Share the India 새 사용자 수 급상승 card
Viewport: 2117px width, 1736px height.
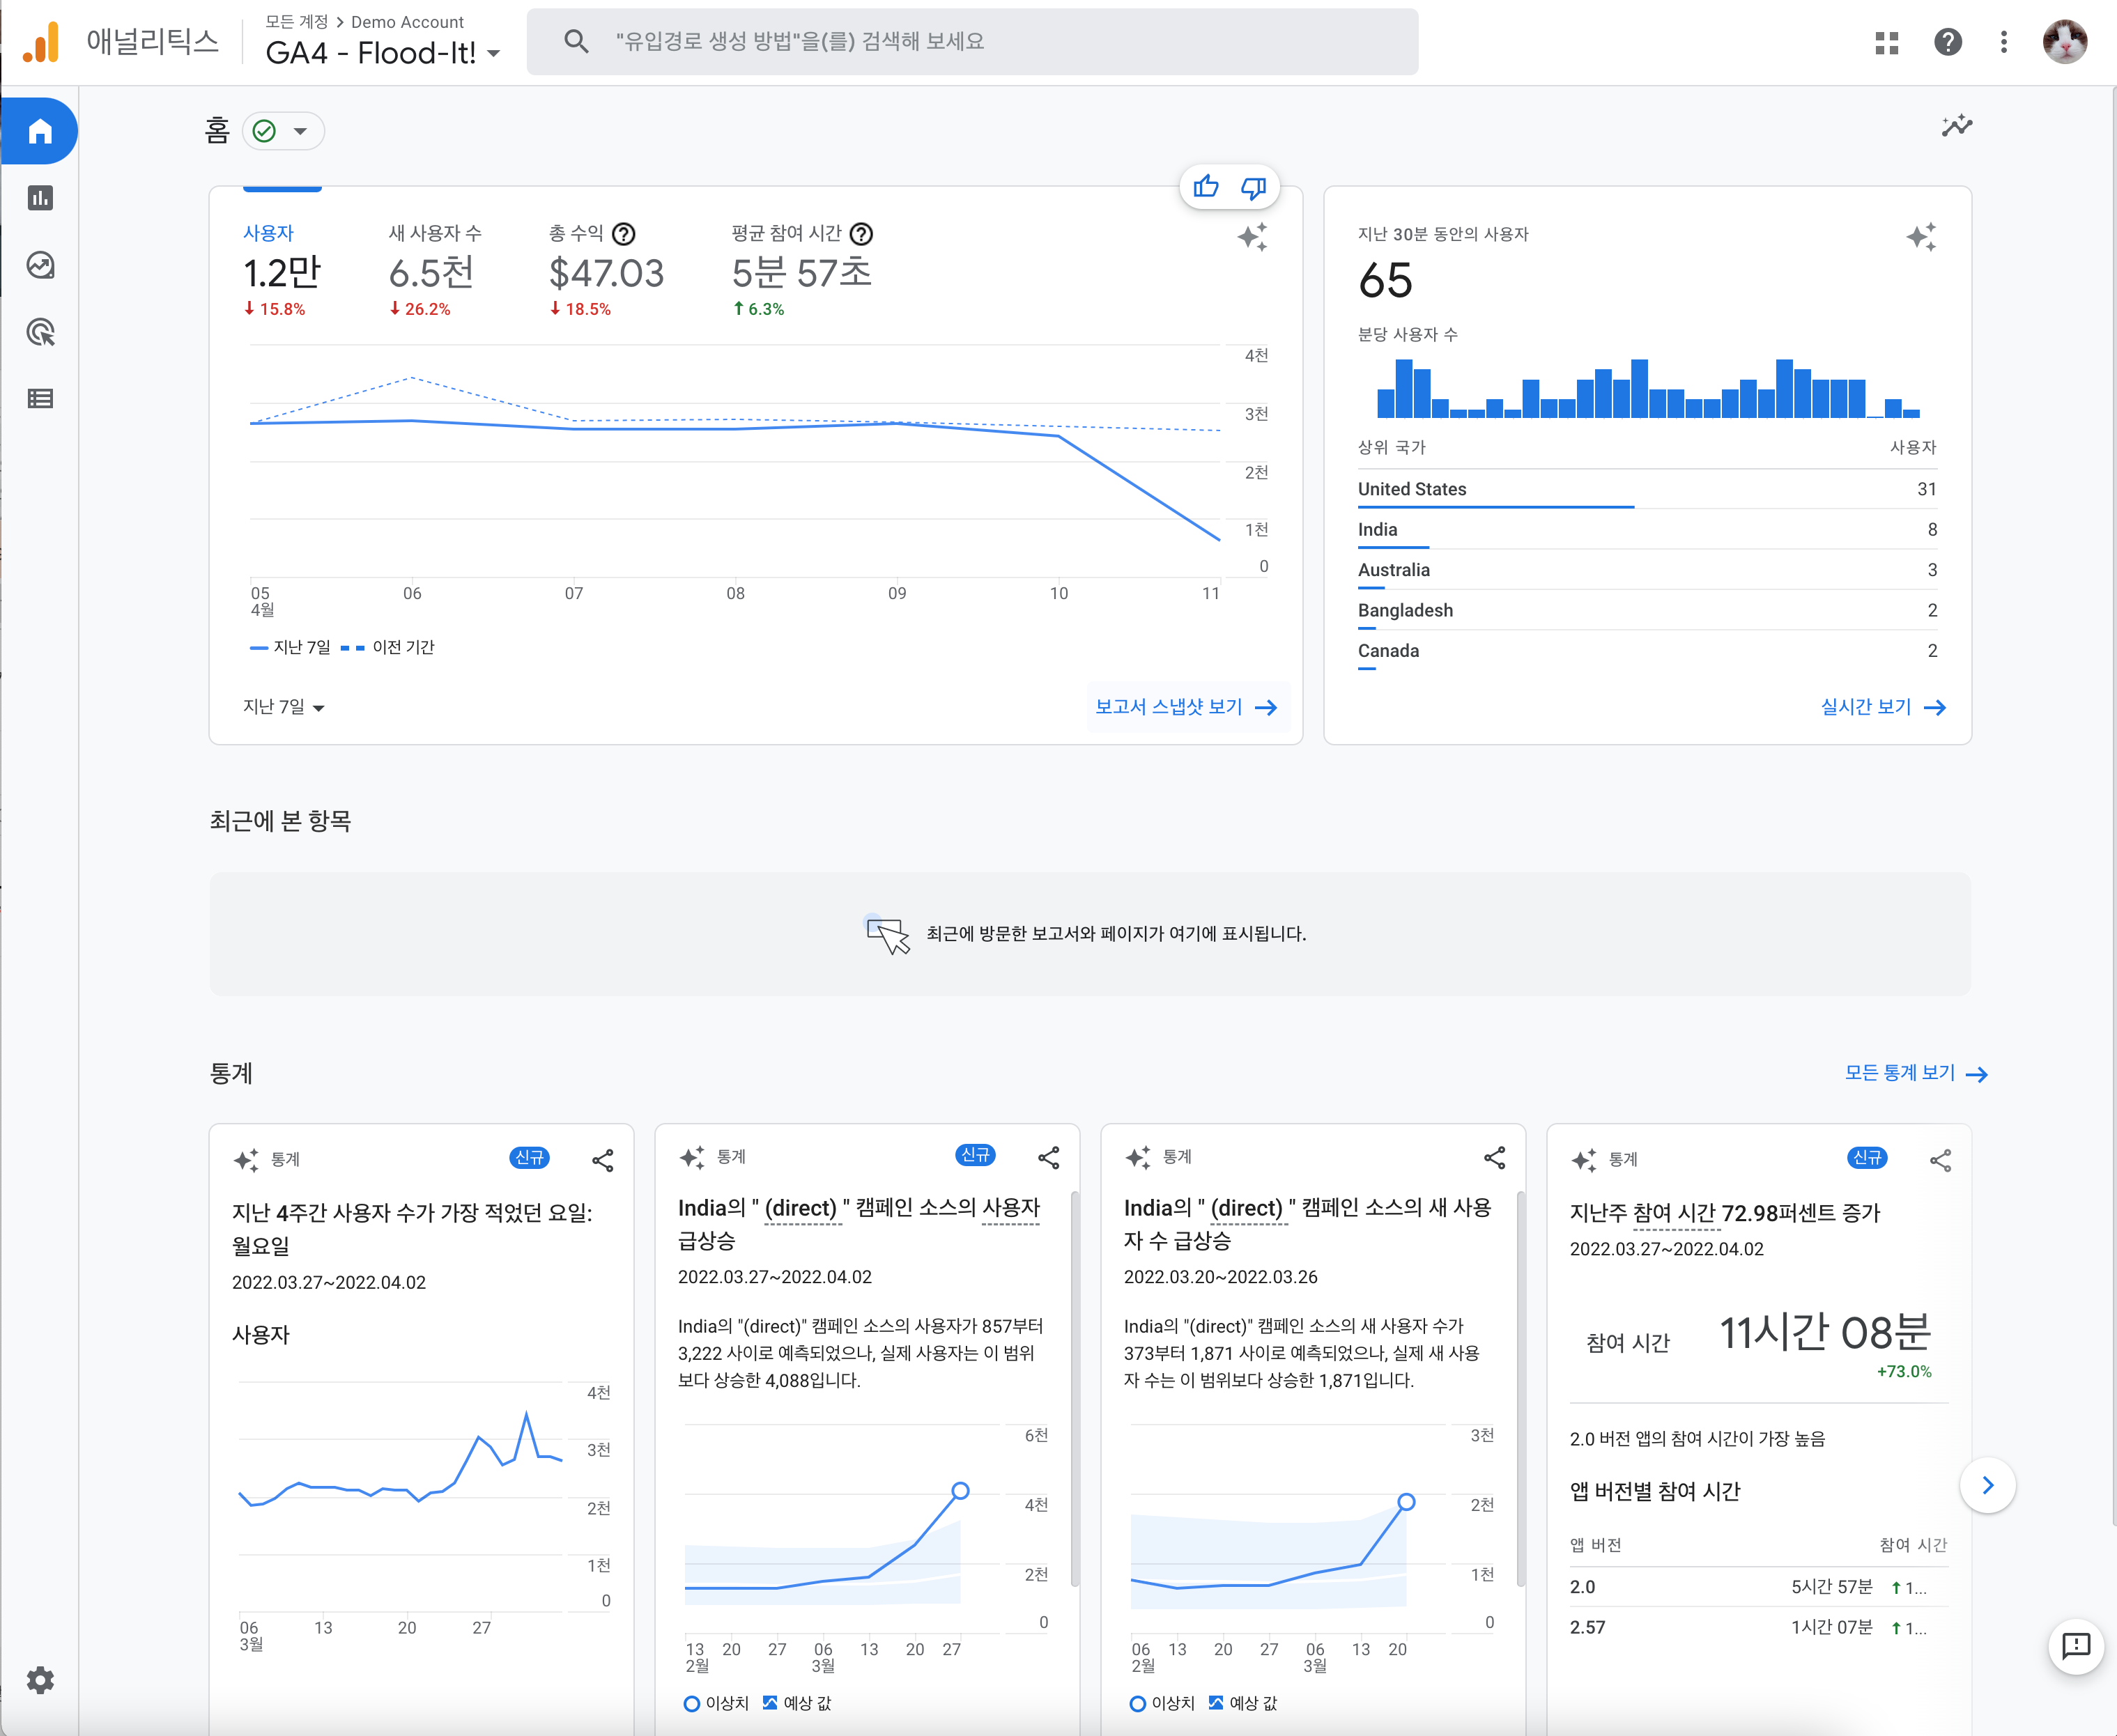coord(1495,1158)
